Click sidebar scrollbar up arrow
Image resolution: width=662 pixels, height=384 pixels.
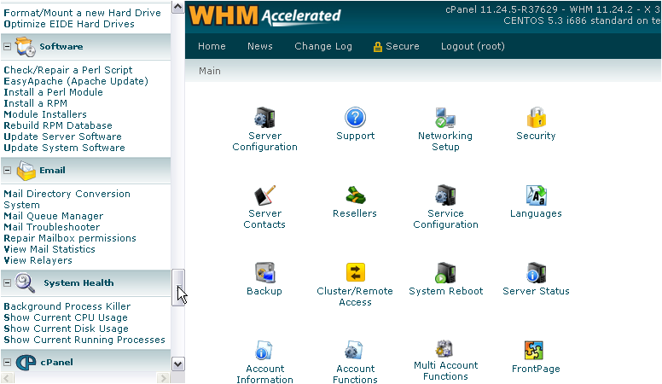[178, 7]
